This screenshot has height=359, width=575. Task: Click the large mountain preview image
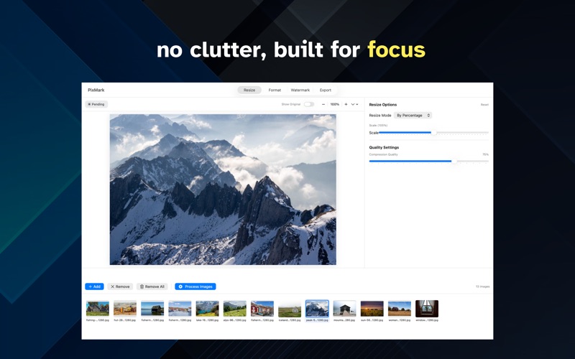(223, 190)
